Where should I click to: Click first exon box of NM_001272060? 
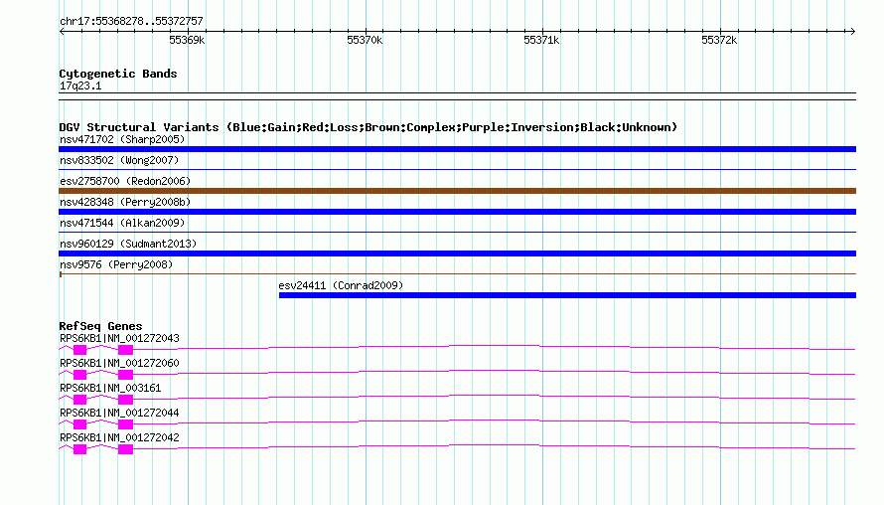(x=80, y=375)
